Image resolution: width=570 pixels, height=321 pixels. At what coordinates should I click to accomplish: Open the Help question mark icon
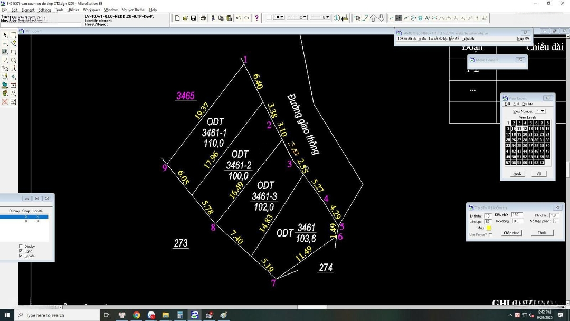point(256,18)
